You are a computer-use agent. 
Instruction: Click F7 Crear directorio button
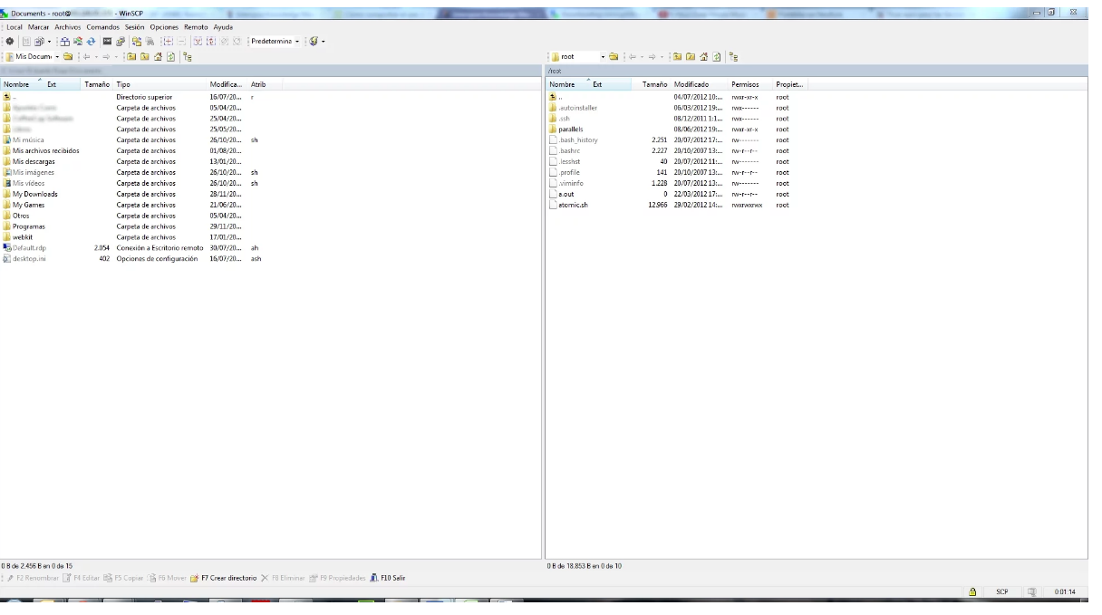222,576
